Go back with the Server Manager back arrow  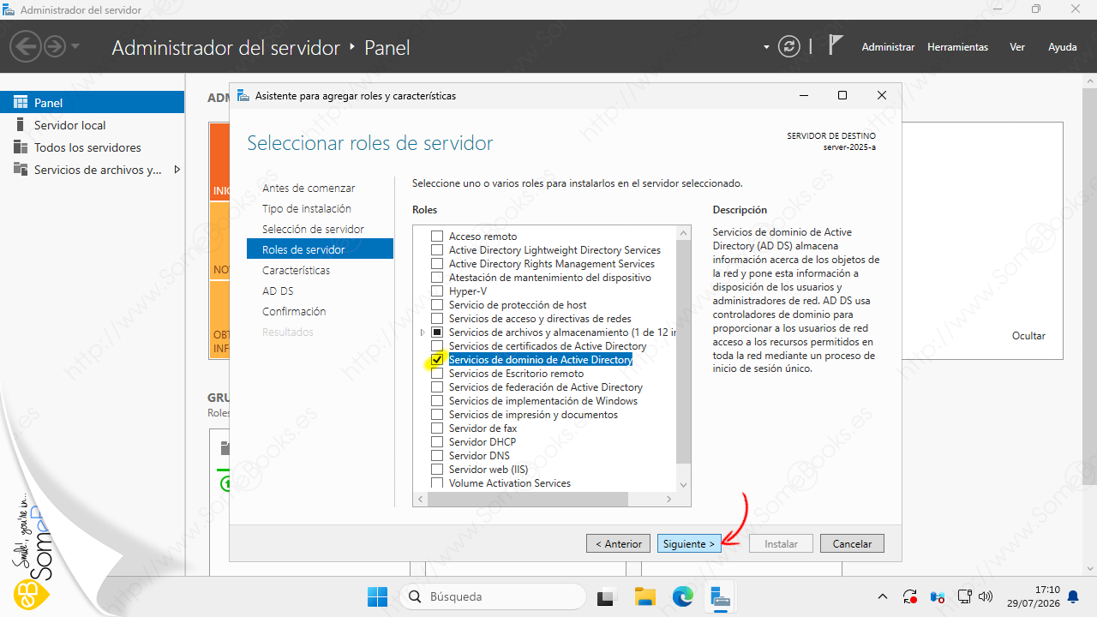(x=27, y=46)
